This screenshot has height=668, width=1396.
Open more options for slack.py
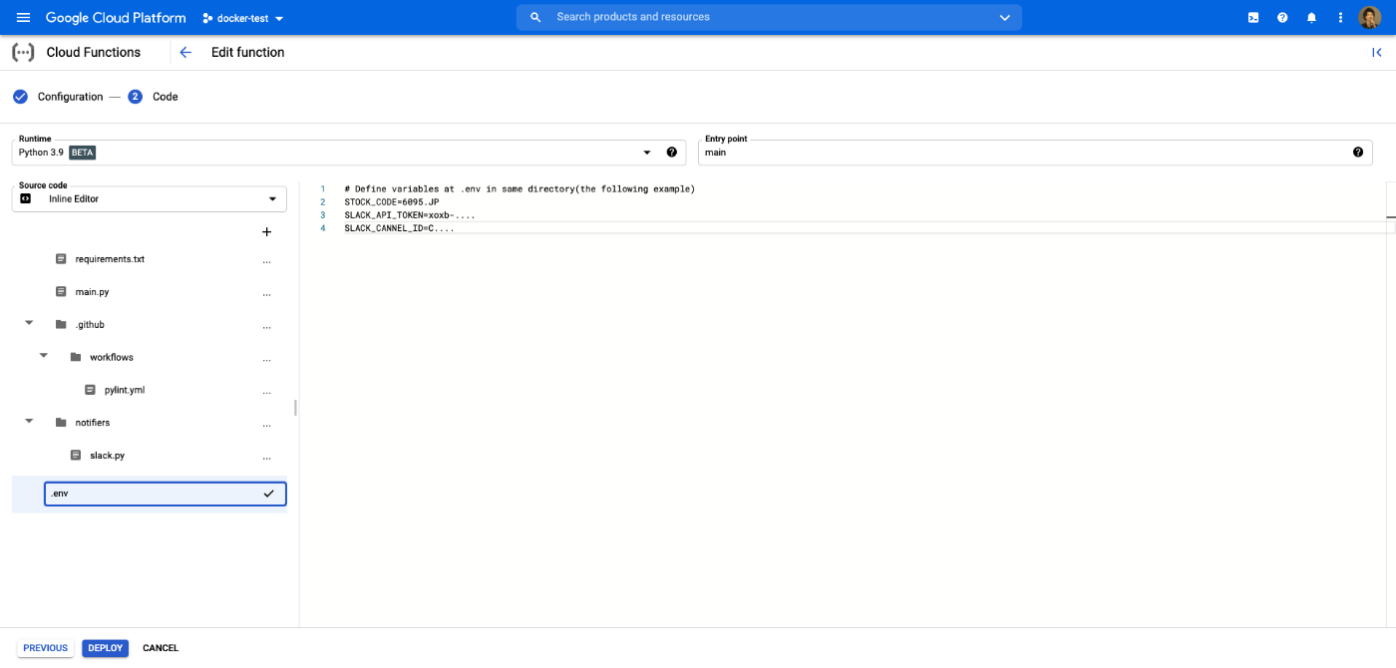pyautogui.click(x=266, y=456)
